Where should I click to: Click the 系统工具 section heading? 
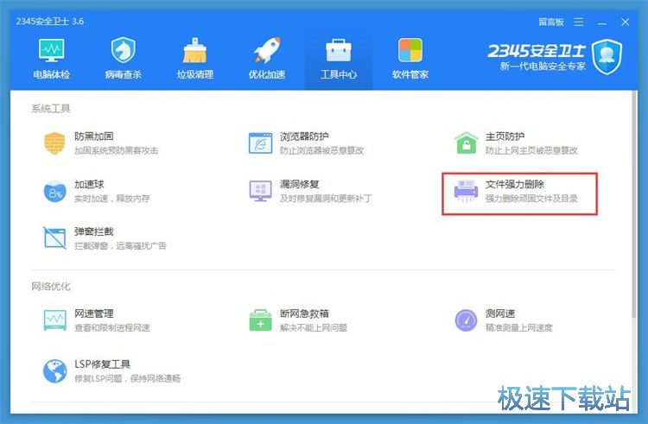(51, 109)
